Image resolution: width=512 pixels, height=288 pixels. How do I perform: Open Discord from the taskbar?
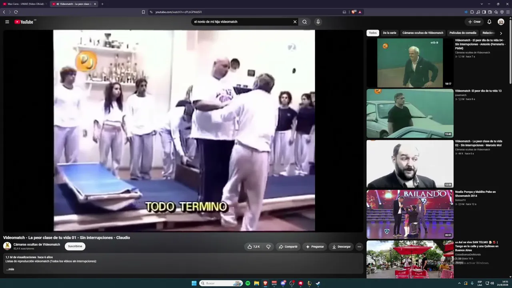[283, 283]
